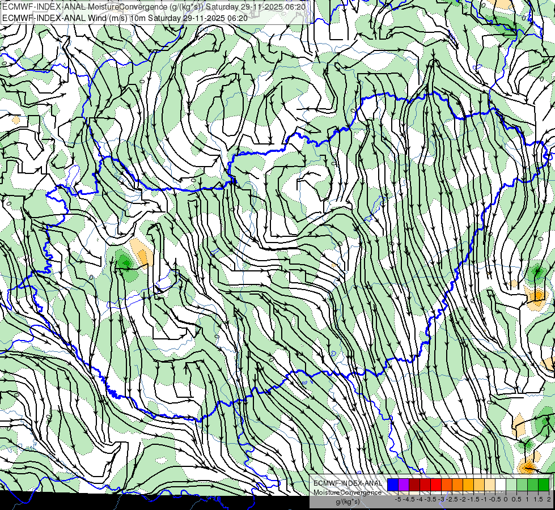
Task: Click the medium green swatch (1 to 1.5)
Action: (x=533, y=484)
